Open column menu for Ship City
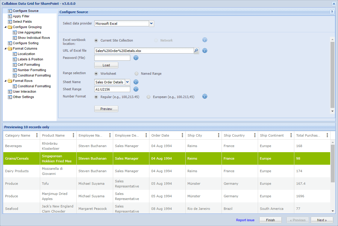 219,135
